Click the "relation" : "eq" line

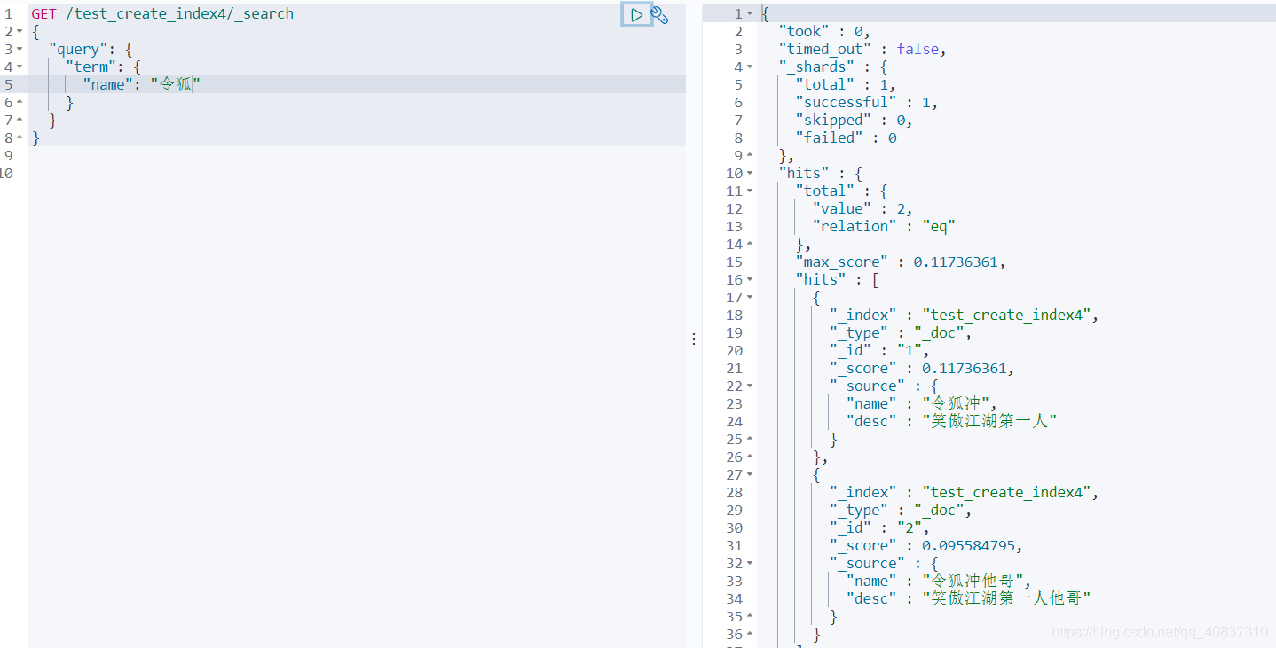point(884,227)
